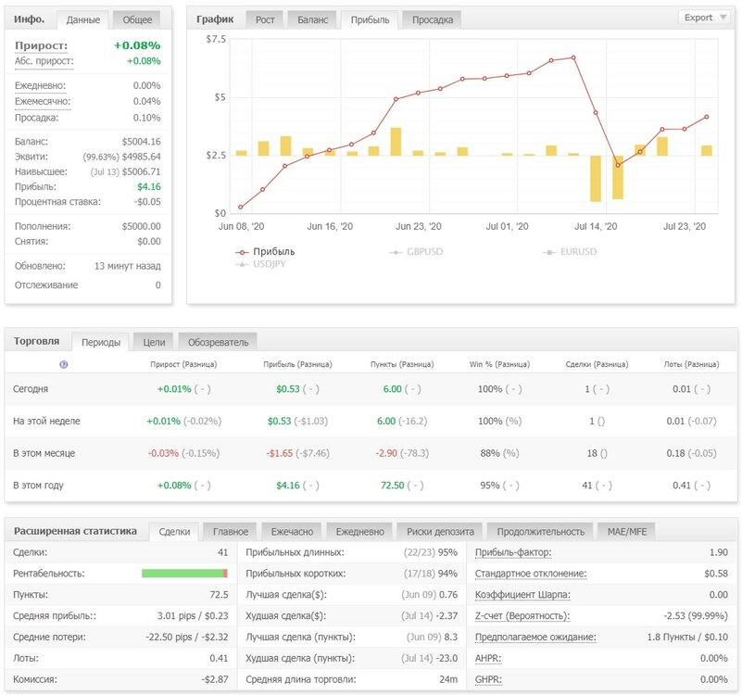
Task: Click the last data point on profit line
Action: point(707,117)
